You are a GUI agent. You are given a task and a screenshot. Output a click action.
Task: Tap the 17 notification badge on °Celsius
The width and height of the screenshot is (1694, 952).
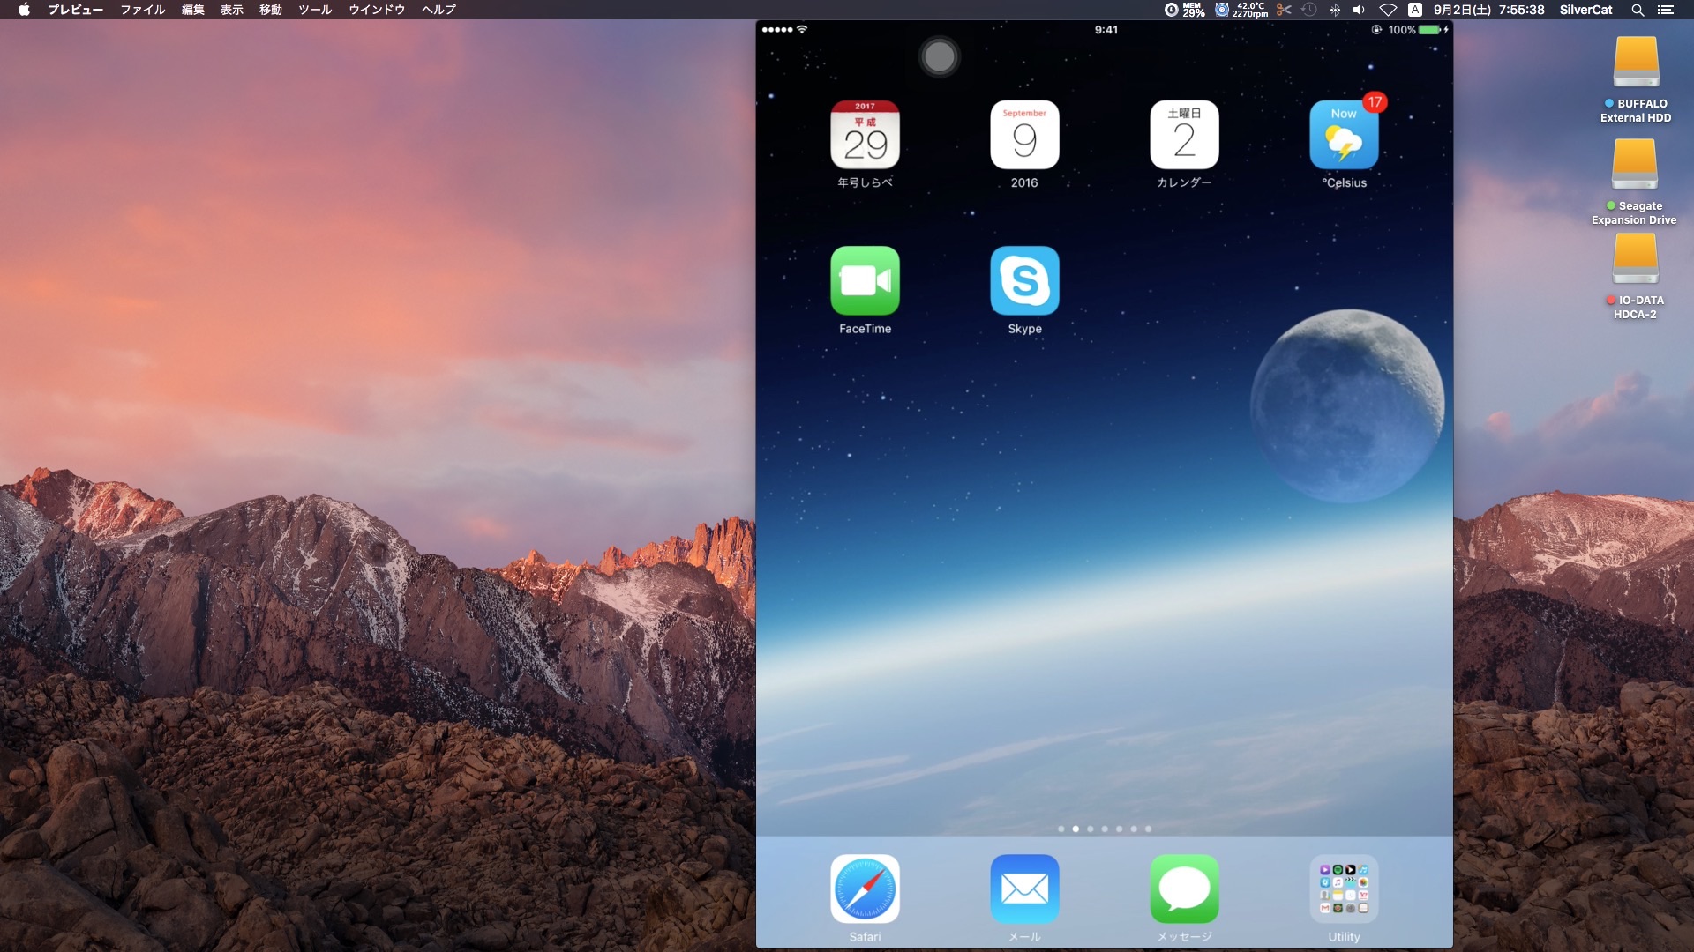click(1375, 102)
